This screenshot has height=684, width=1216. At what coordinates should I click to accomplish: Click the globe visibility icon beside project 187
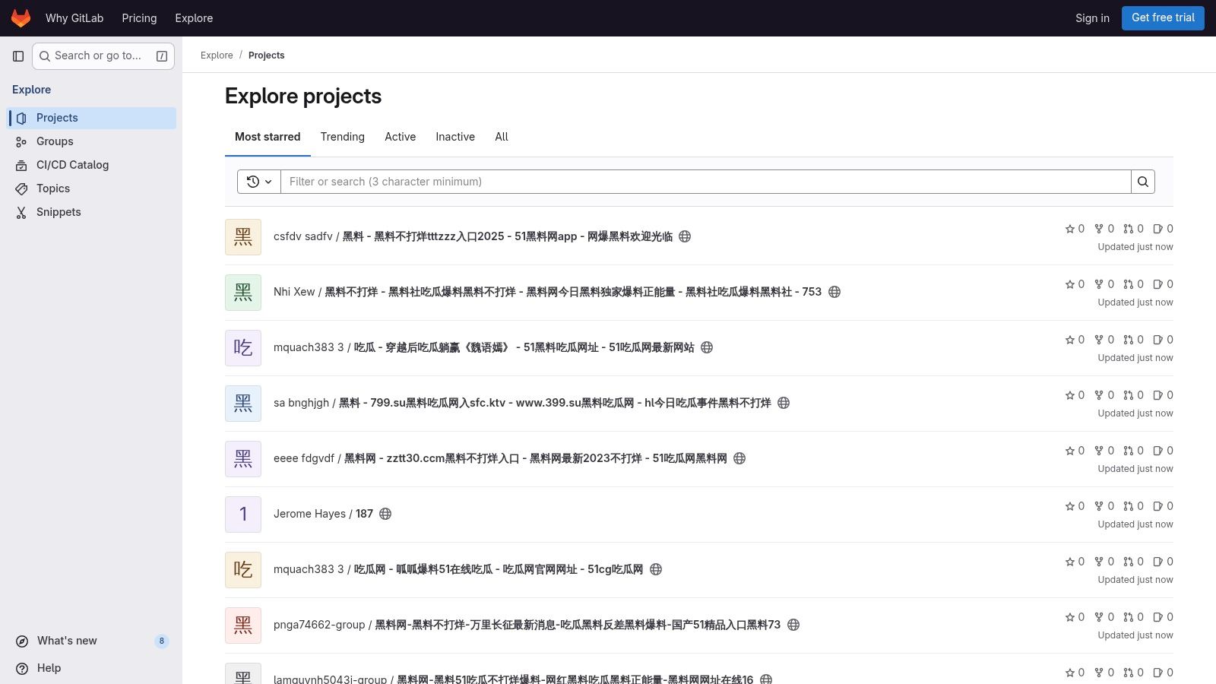pyautogui.click(x=385, y=514)
